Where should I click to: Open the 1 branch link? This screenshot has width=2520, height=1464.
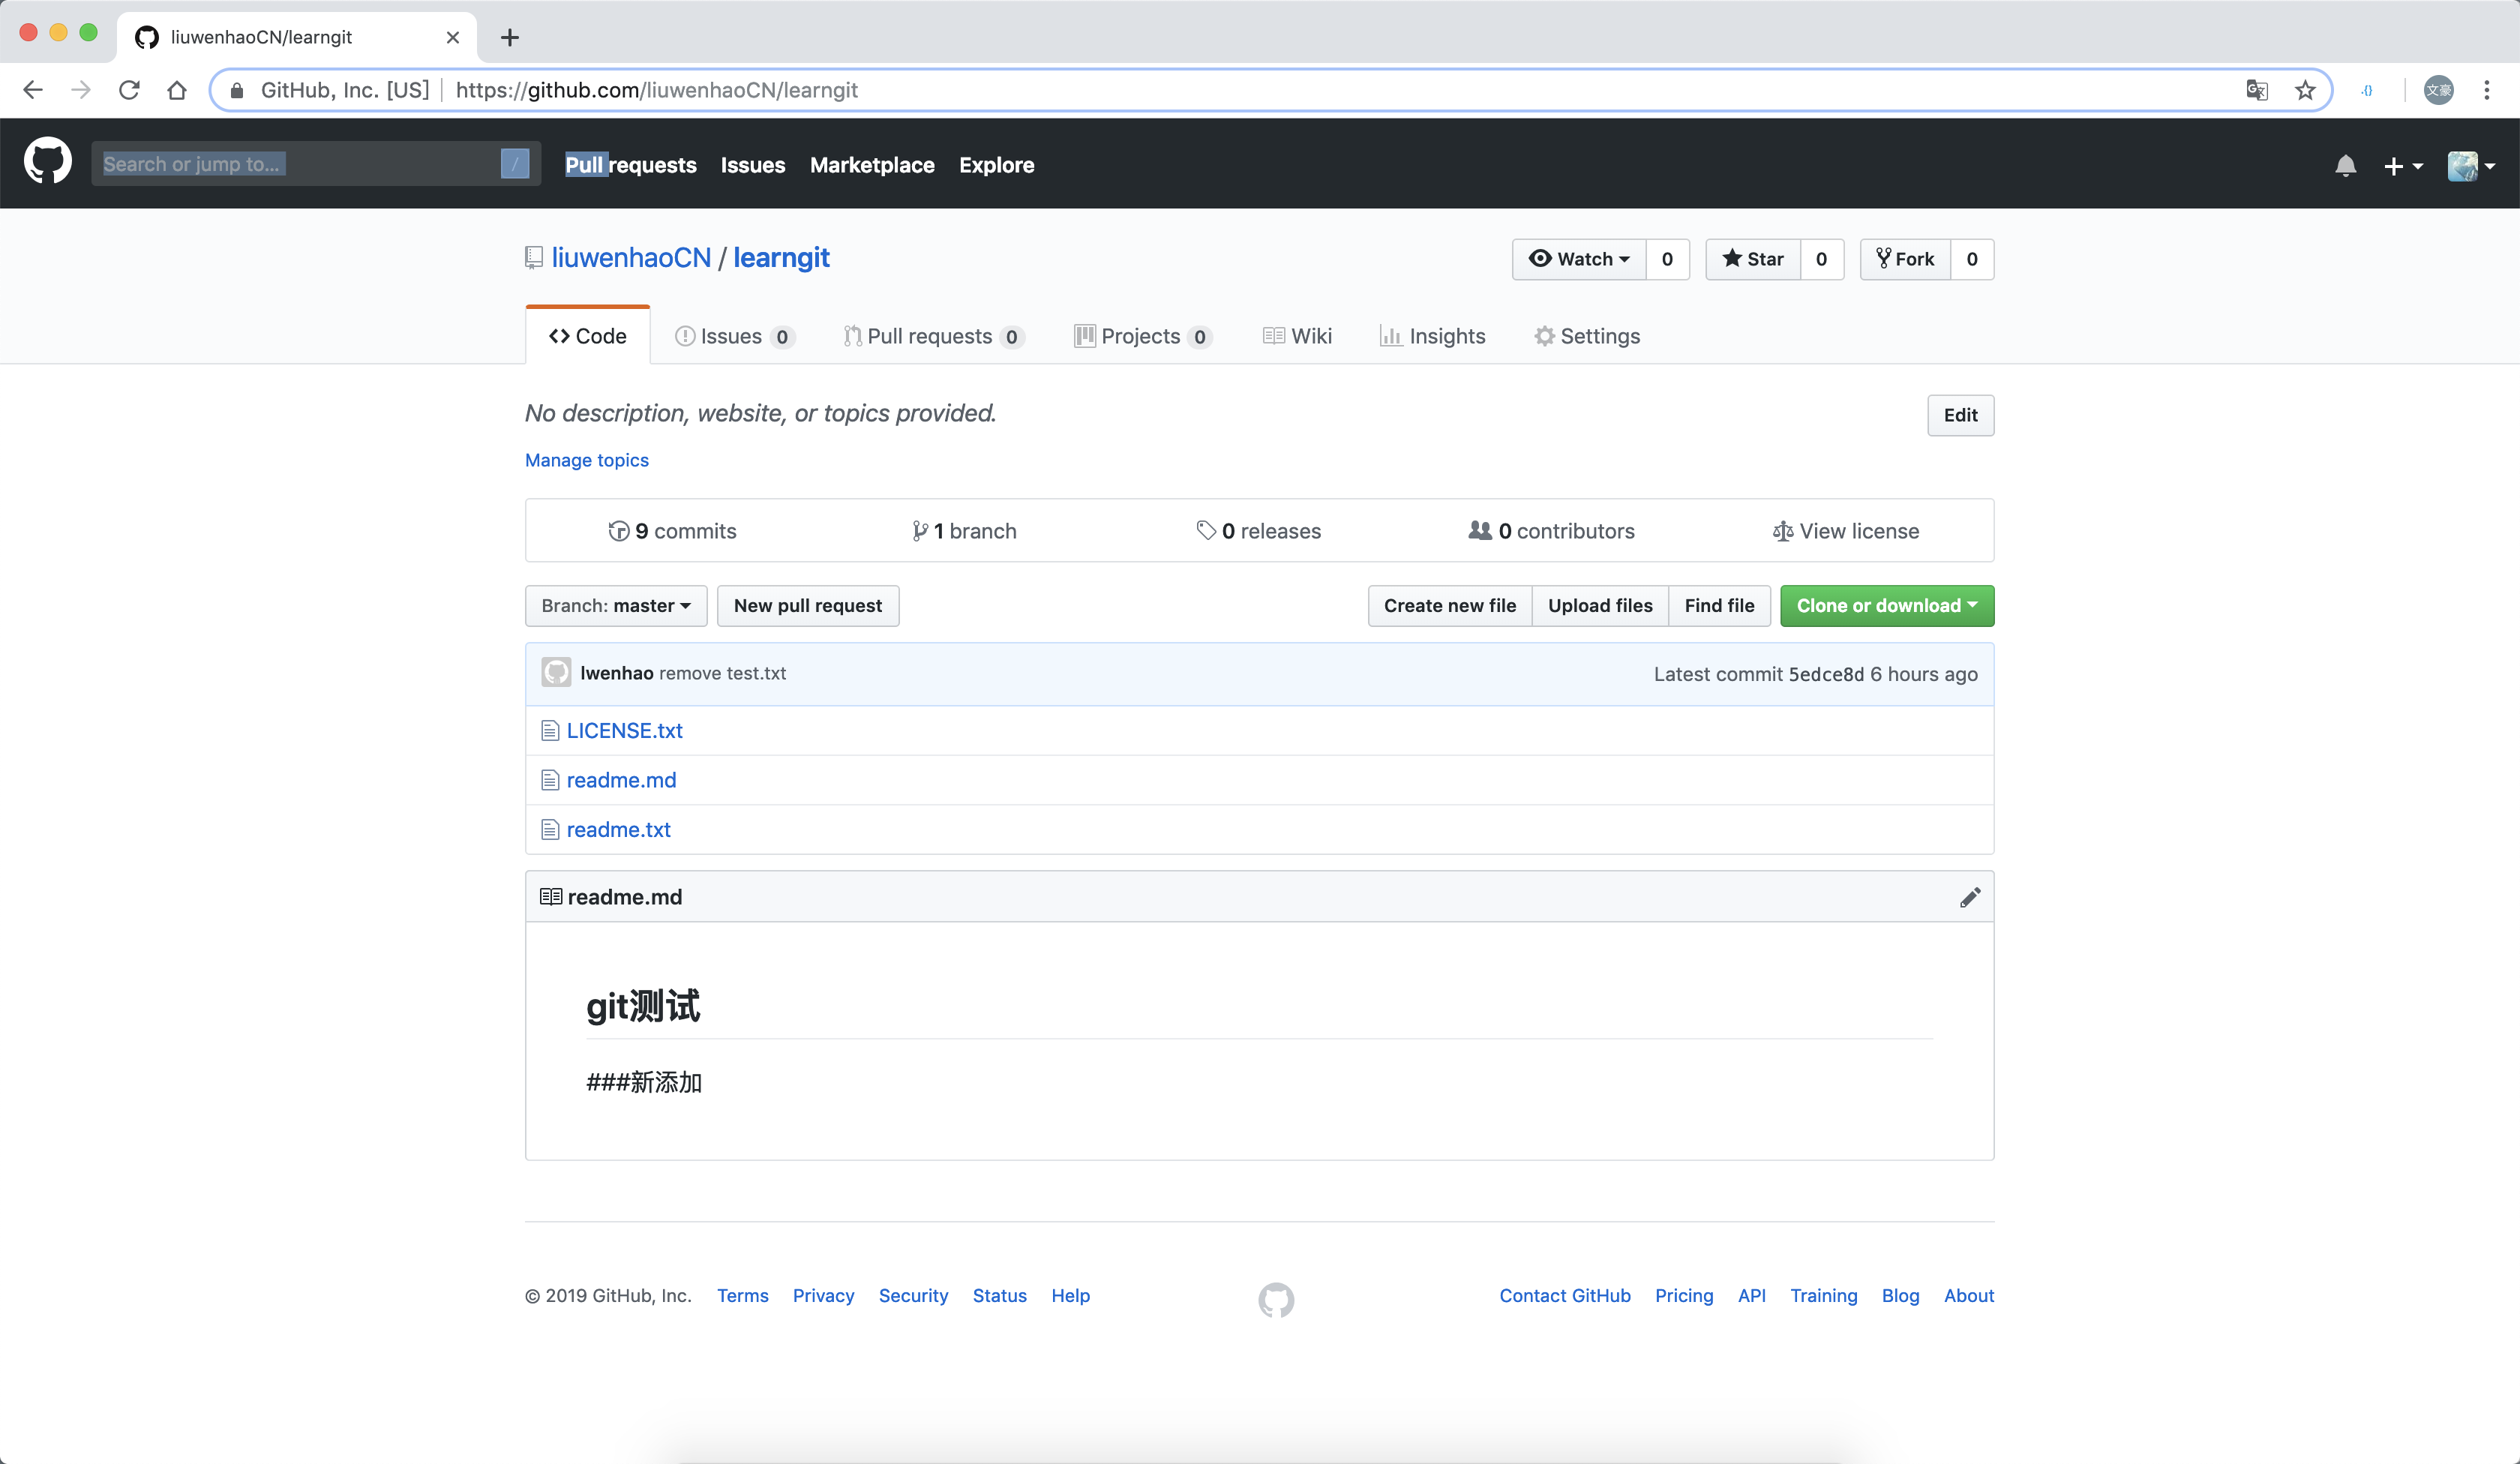pyautogui.click(x=964, y=531)
